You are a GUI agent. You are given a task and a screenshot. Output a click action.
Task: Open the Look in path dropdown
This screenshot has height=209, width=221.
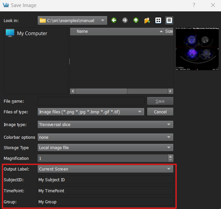click(x=72, y=20)
